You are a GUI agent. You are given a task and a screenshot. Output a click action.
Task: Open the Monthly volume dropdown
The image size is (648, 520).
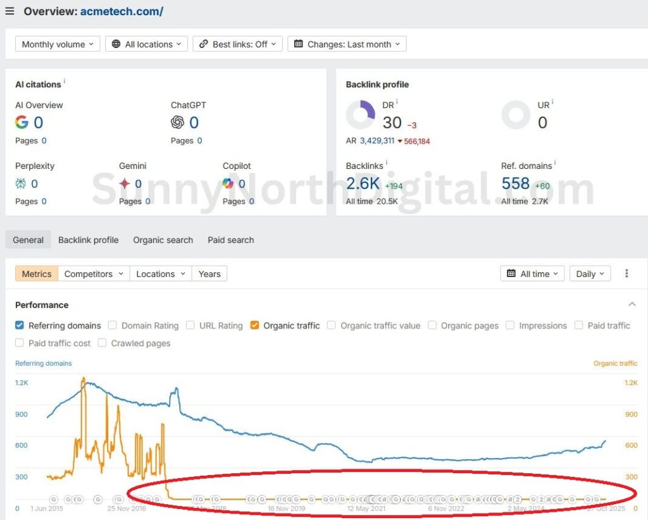point(57,44)
